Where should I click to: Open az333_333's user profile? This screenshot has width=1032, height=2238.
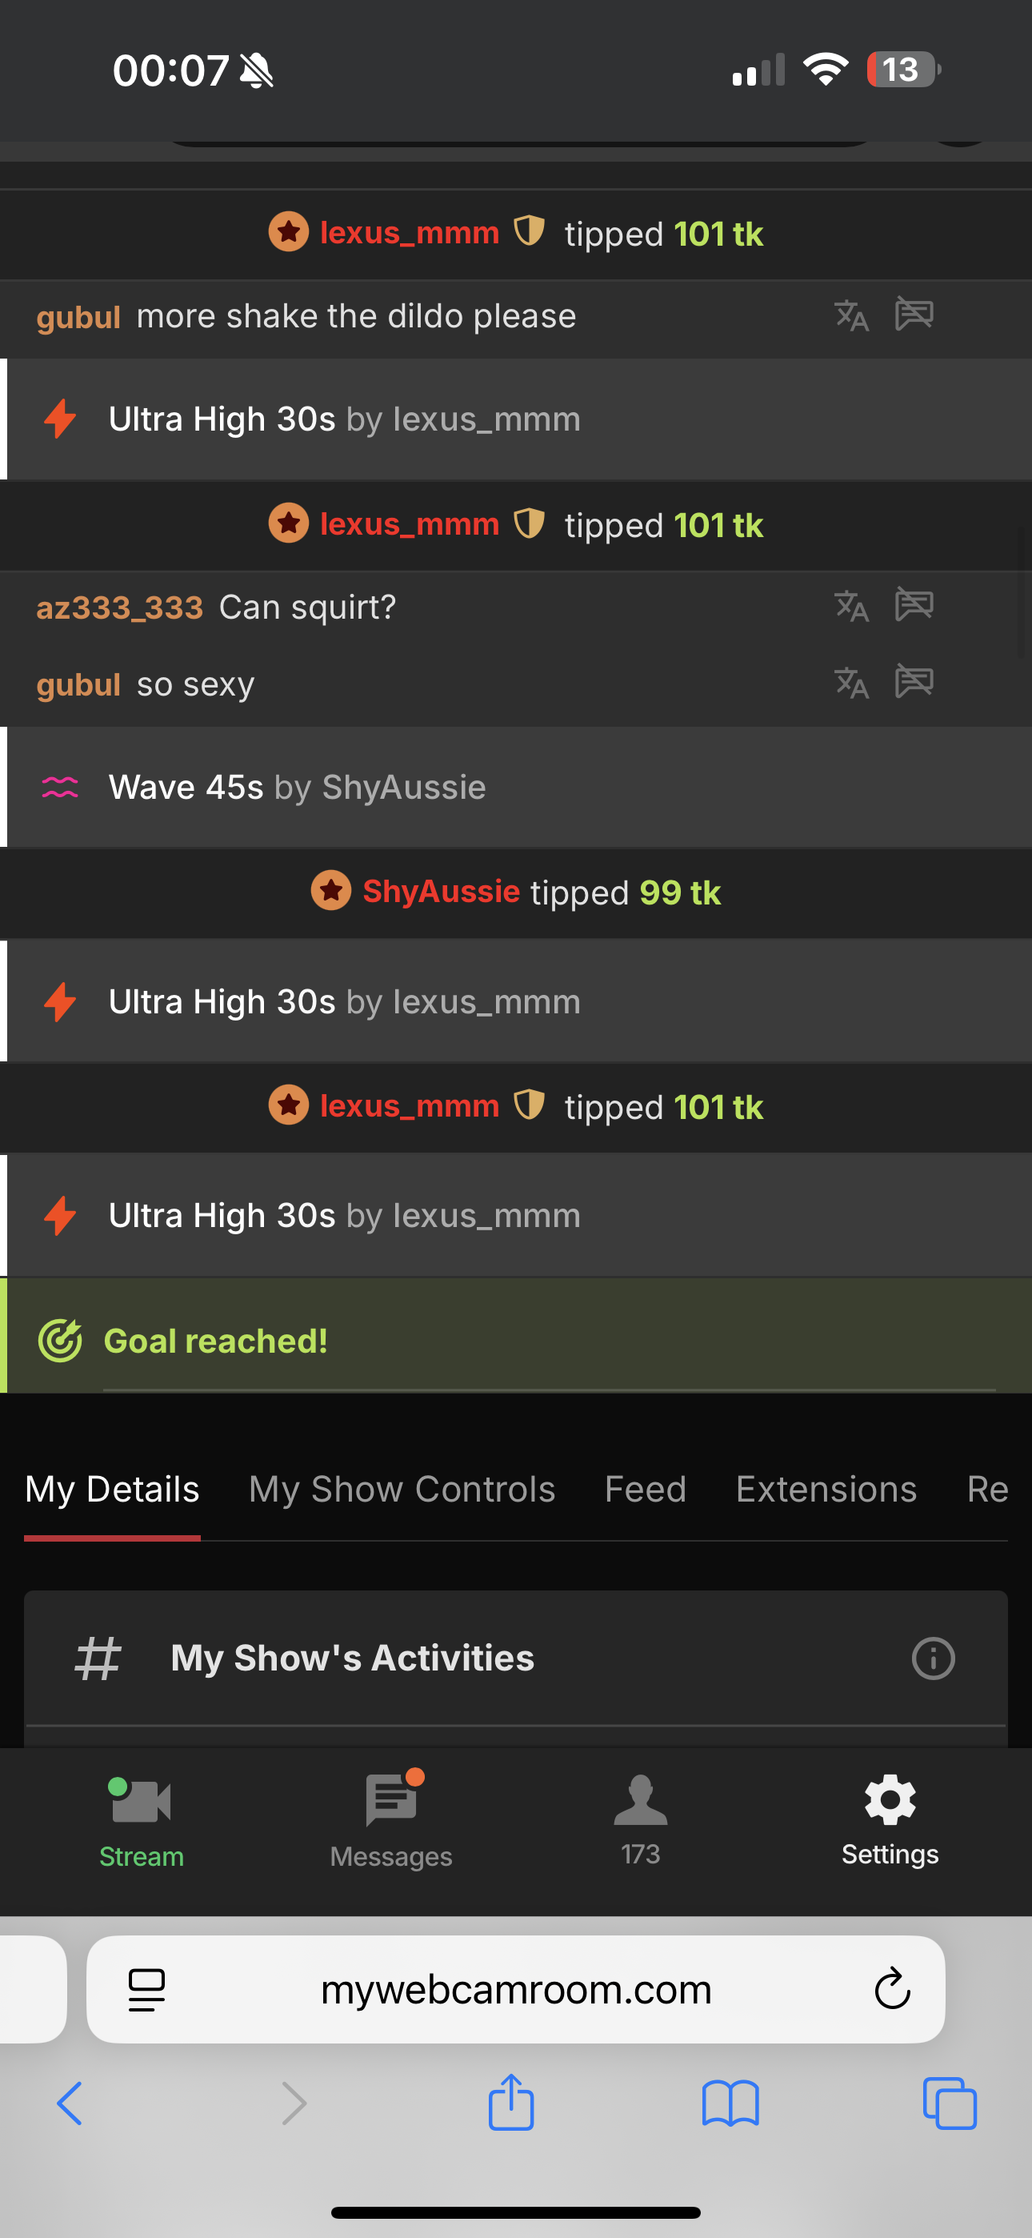(x=119, y=608)
